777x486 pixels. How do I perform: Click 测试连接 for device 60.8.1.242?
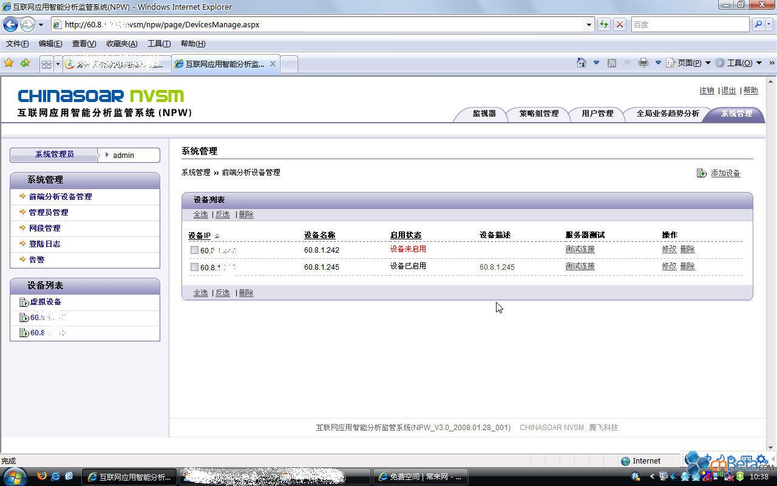coord(580,249)
